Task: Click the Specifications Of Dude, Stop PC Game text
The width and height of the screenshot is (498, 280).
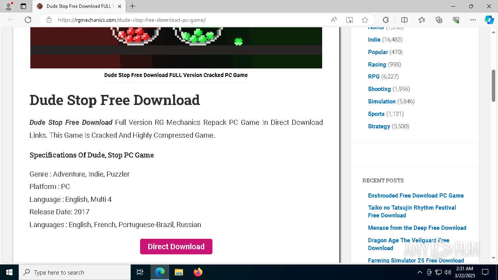Action: 92,155
